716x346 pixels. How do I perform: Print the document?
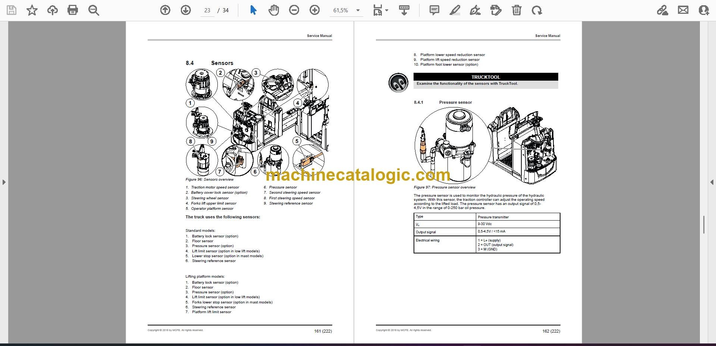coord(73,10)
